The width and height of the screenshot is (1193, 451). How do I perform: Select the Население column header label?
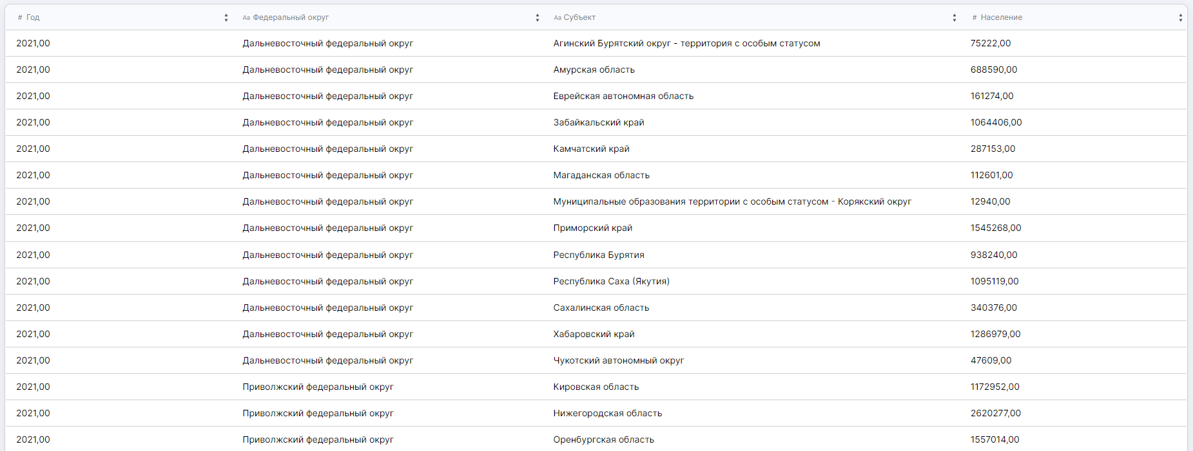tap(1001, 17)
